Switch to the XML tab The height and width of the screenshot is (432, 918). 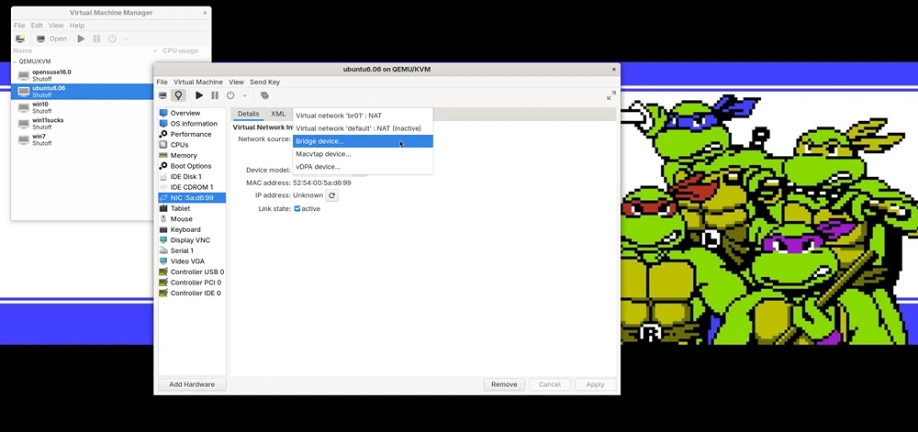[278, 114]
